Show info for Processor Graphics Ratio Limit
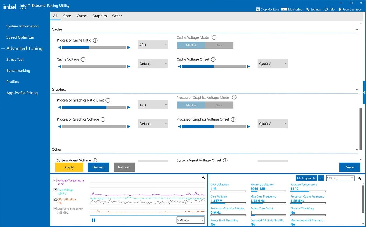The height and width of the screenshot is (227, 366). (108, 100)
